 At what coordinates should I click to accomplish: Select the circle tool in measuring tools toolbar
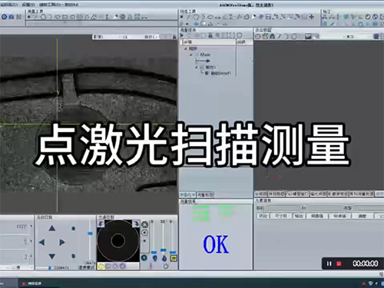(x=43, y=17)
